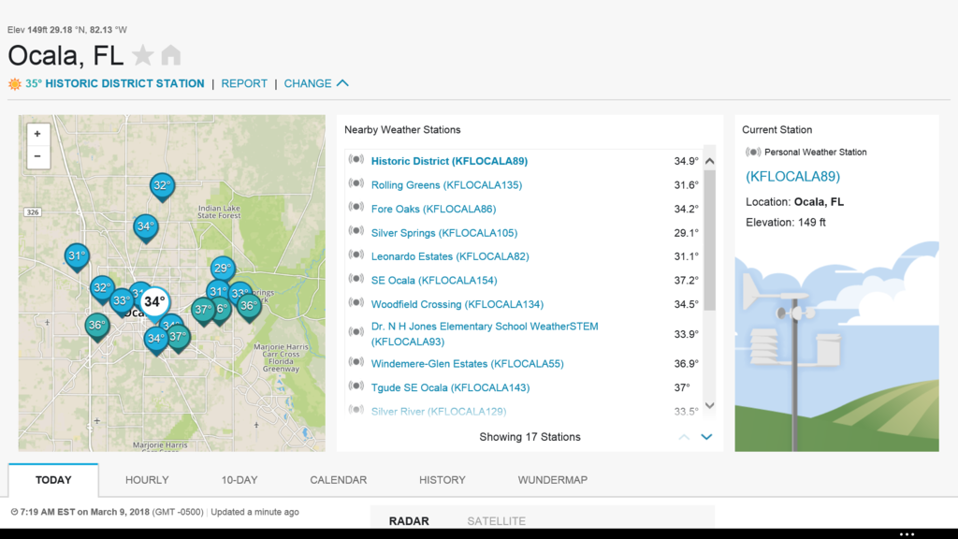The width and height of the screenshot is (958, 539).
Task: Select the white 34° map marker
Action: (x=154, y=302)
